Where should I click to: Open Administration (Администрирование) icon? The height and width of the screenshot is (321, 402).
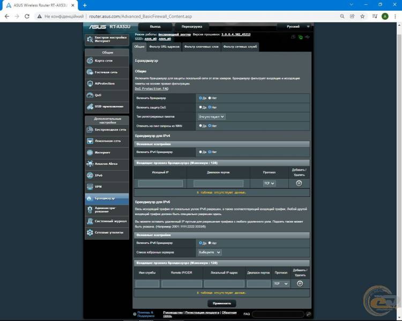[90, 210]
